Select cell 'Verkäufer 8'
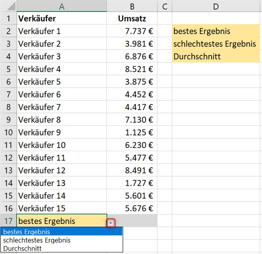Screen dimensions: 262x254 pyautogui.click(x=62, y=120)
